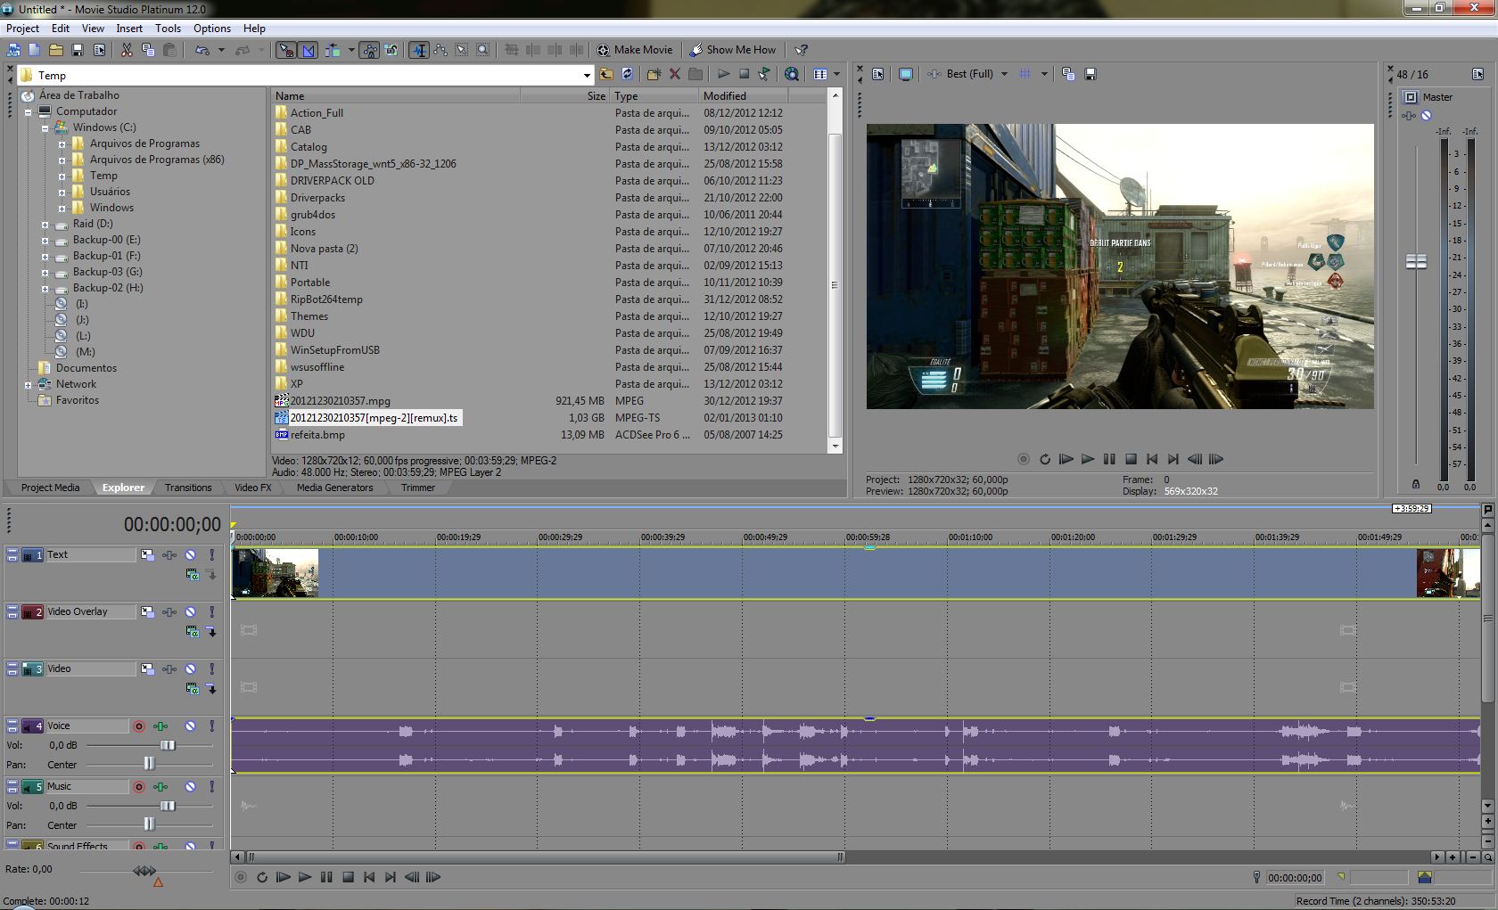Mute the Voice audio track

[x=190, y=726]
